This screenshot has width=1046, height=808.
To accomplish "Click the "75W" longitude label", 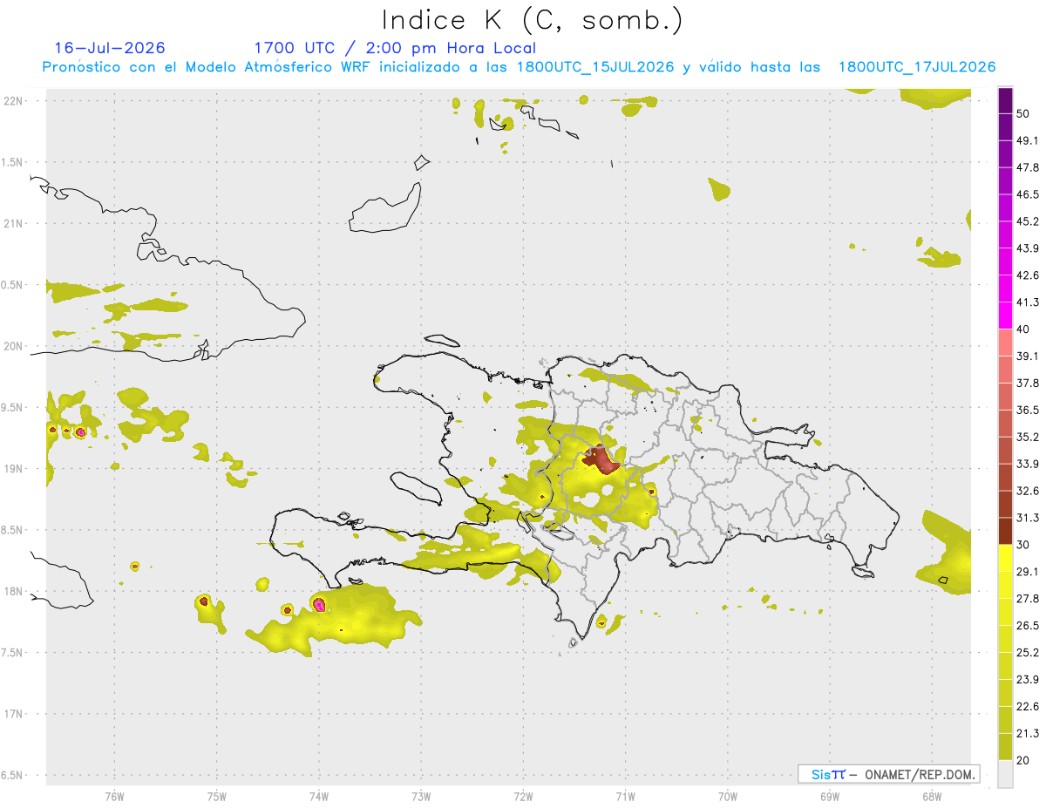I will 217,797.
